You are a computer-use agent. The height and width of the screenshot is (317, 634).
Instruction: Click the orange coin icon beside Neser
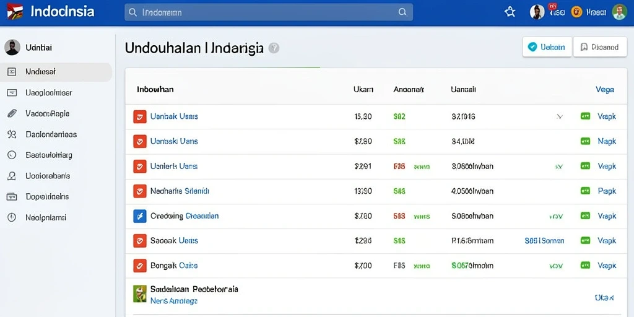click(x=576, y=12)
